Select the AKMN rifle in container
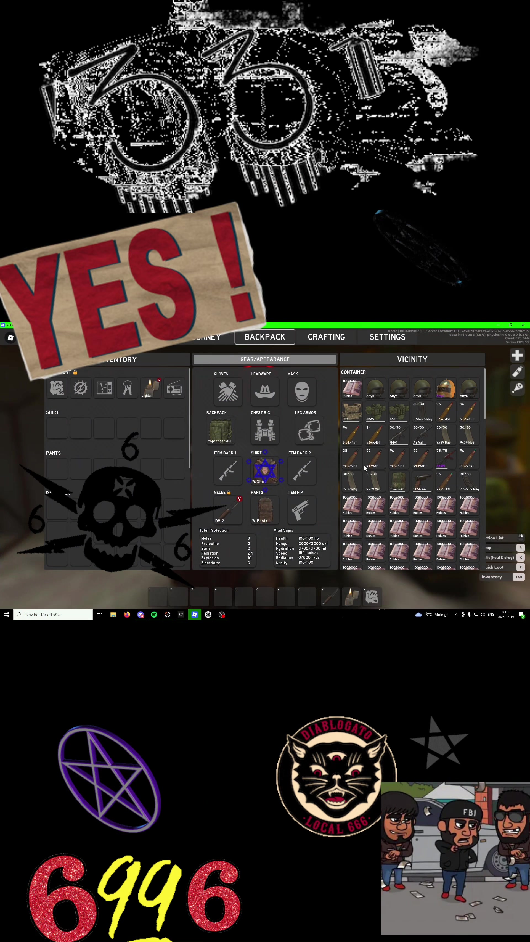The height and width of the screenshot is (942, 530). pyautogui.click(x=446, y=458)
